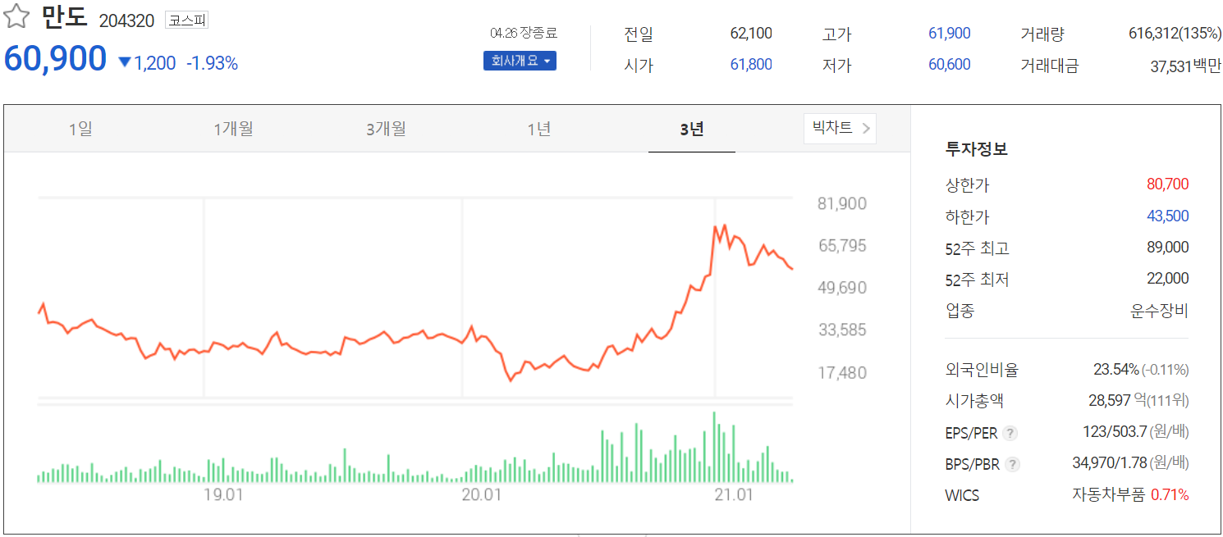Click 52주 최고 value 89,000
This screenshot has width=1223, height=537.
point(1168,248)
